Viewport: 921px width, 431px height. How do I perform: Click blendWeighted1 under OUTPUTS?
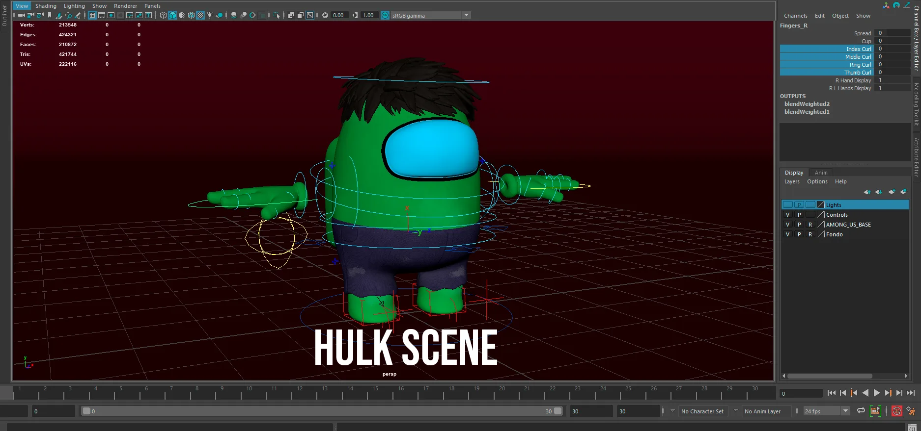[x=807, y=112]
